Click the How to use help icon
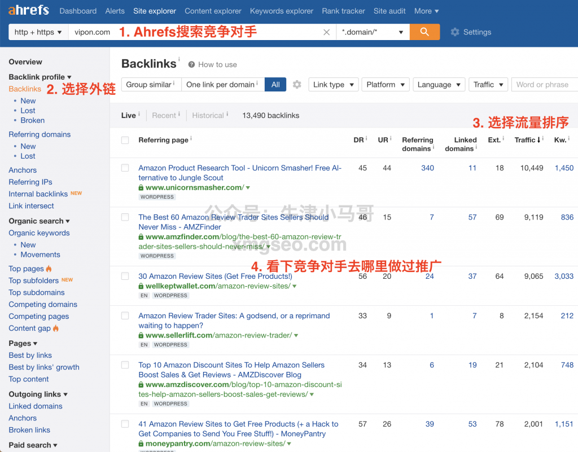 [x=191, y=64]
